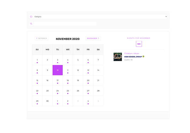
Task: Select November 22 on the calendar
Action: [x=37, y=91]
